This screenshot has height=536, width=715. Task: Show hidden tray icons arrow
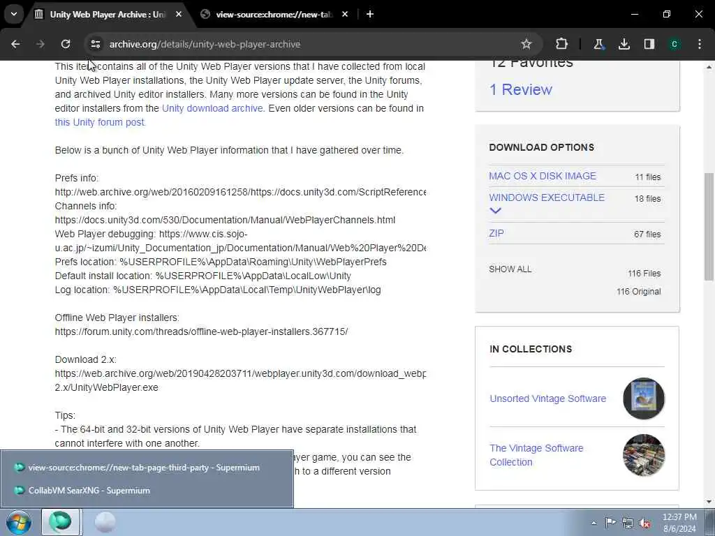pyautogui.click(x=594, y=523)
